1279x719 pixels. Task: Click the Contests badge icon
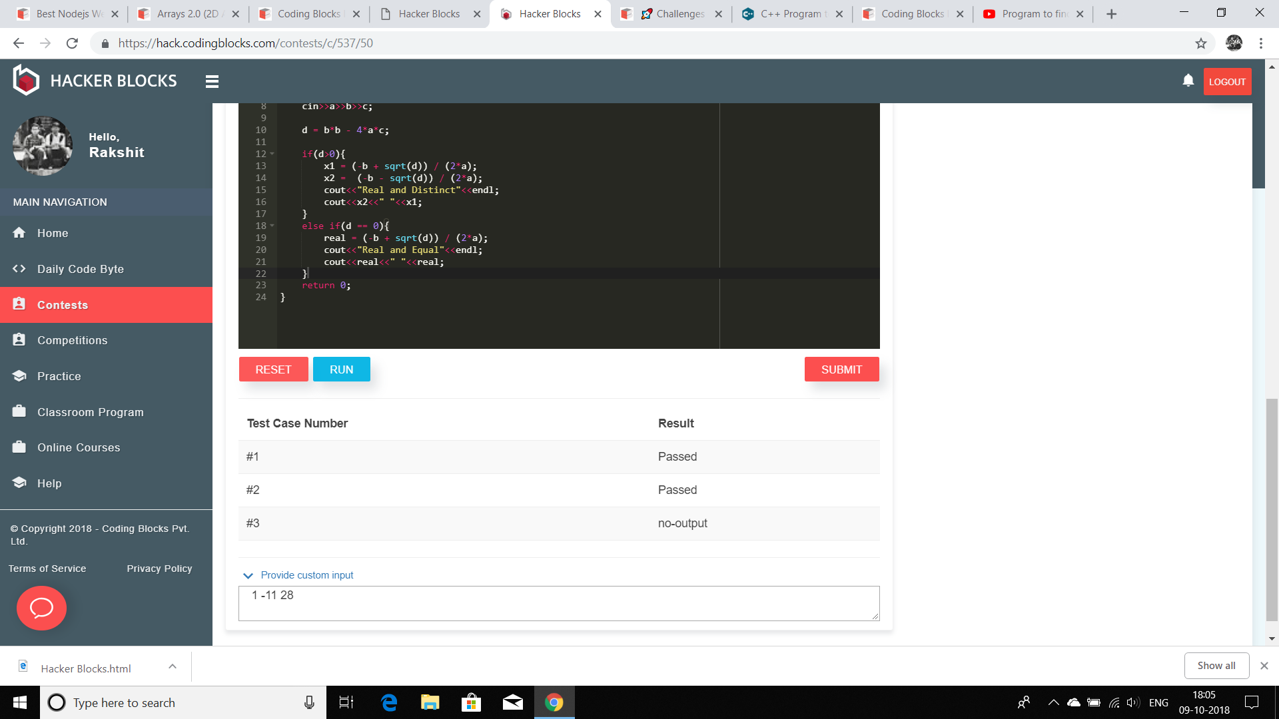[x=19, y=304]
